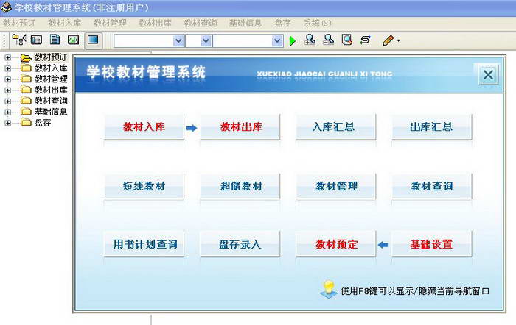Click the toolbar drag handle grip
Screen dimensions: 516x325
click(4, 40)
